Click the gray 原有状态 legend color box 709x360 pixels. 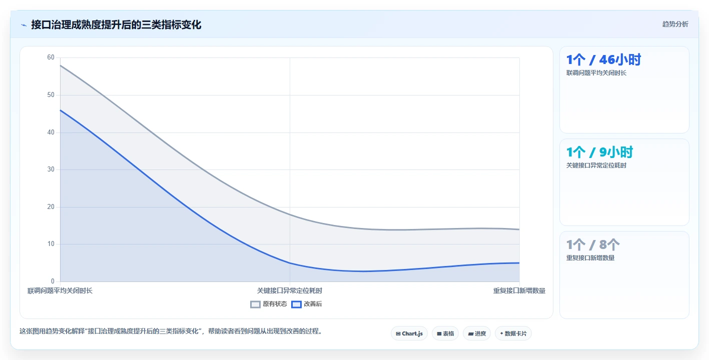(255, 304)
